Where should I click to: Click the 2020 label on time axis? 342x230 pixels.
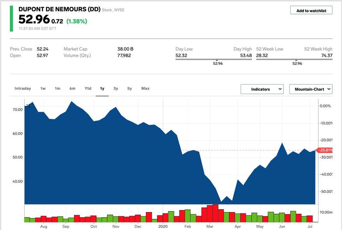click(163, 227)
